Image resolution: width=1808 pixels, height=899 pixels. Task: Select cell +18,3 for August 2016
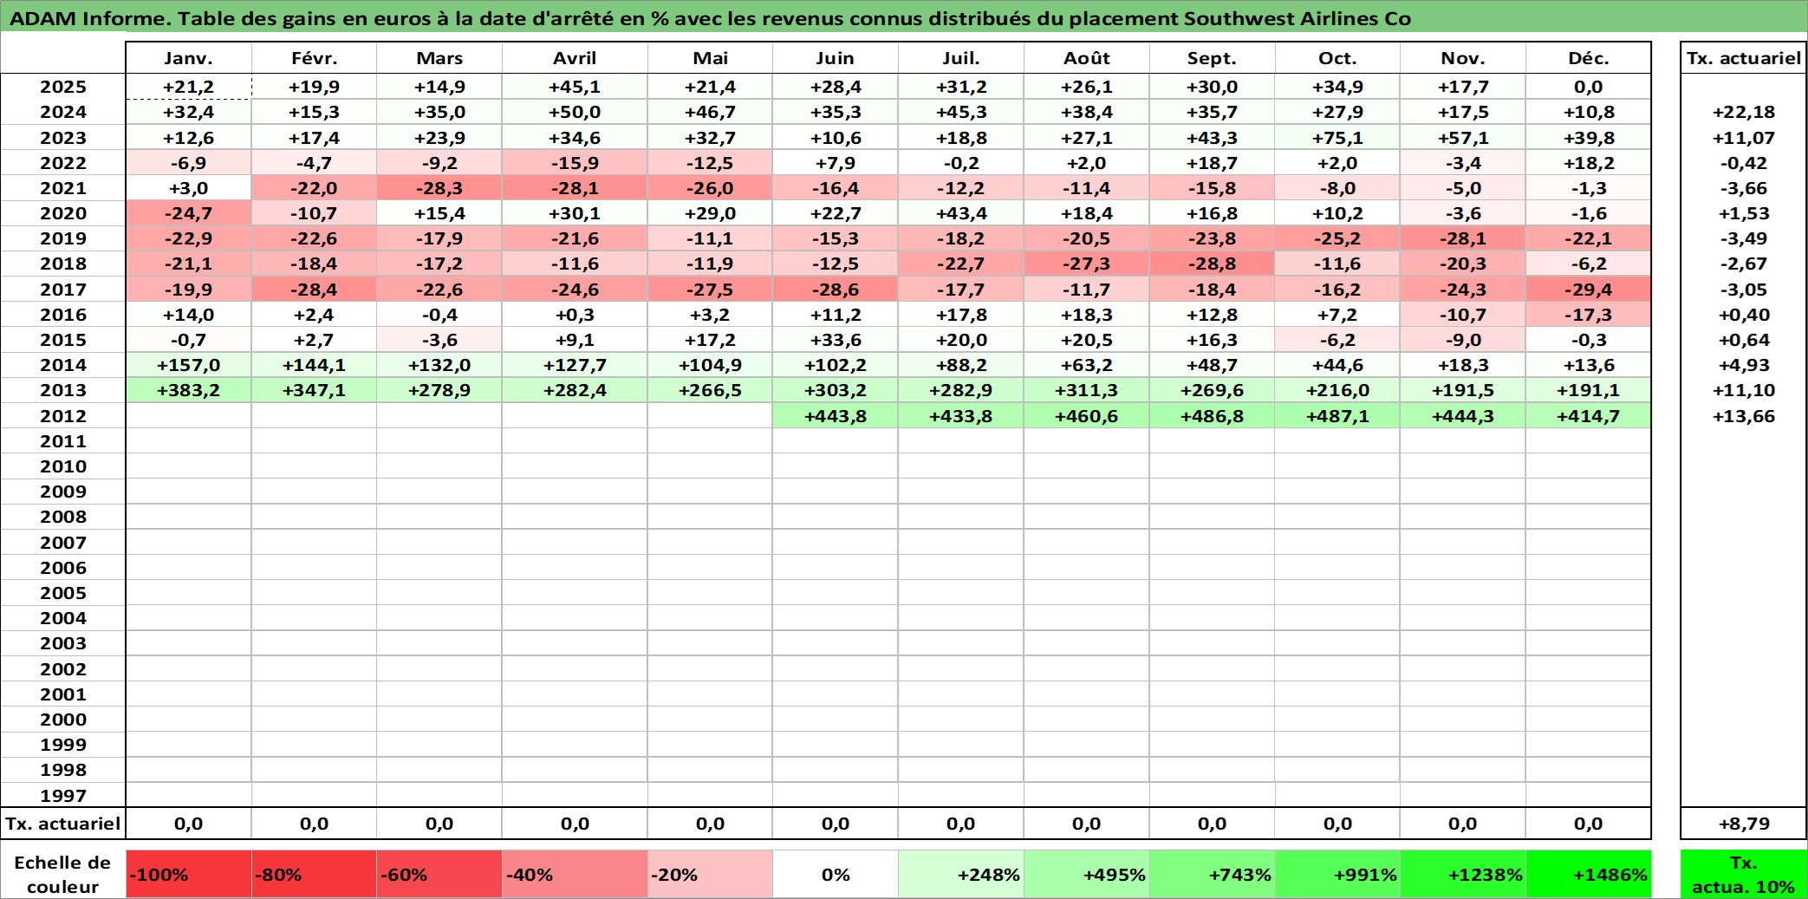1087,315
